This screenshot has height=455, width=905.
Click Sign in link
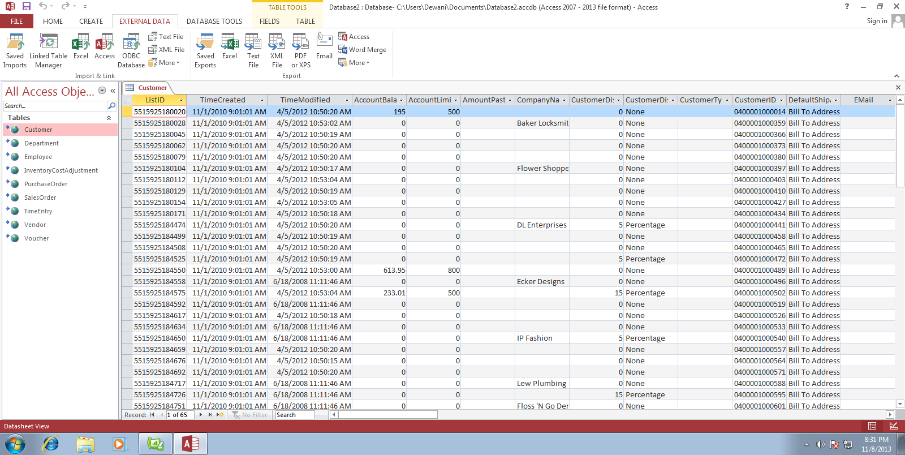(x=877, y=21)
